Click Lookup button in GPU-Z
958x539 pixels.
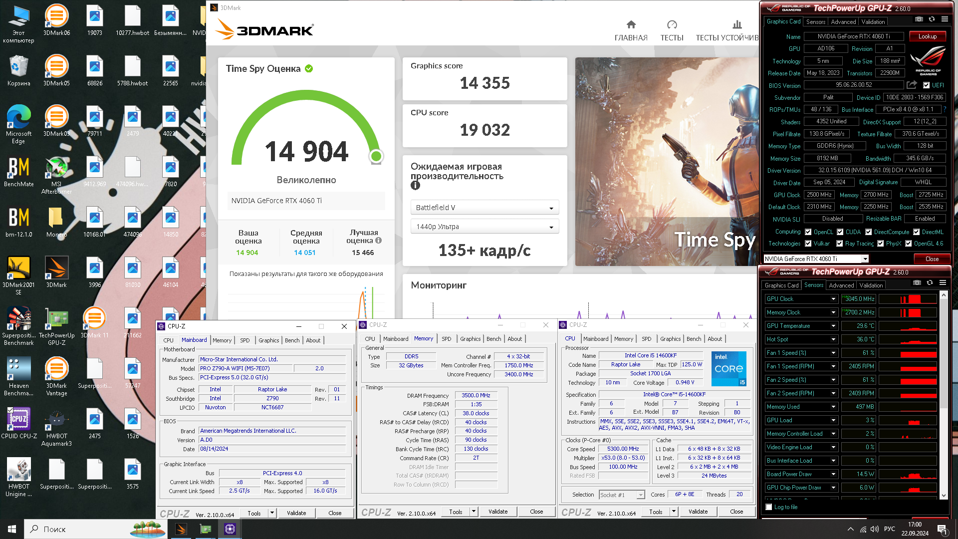[927, 36]
